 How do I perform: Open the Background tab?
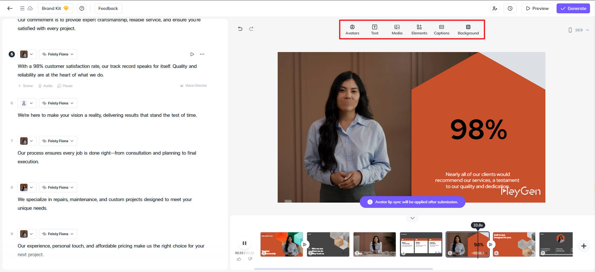468,30
